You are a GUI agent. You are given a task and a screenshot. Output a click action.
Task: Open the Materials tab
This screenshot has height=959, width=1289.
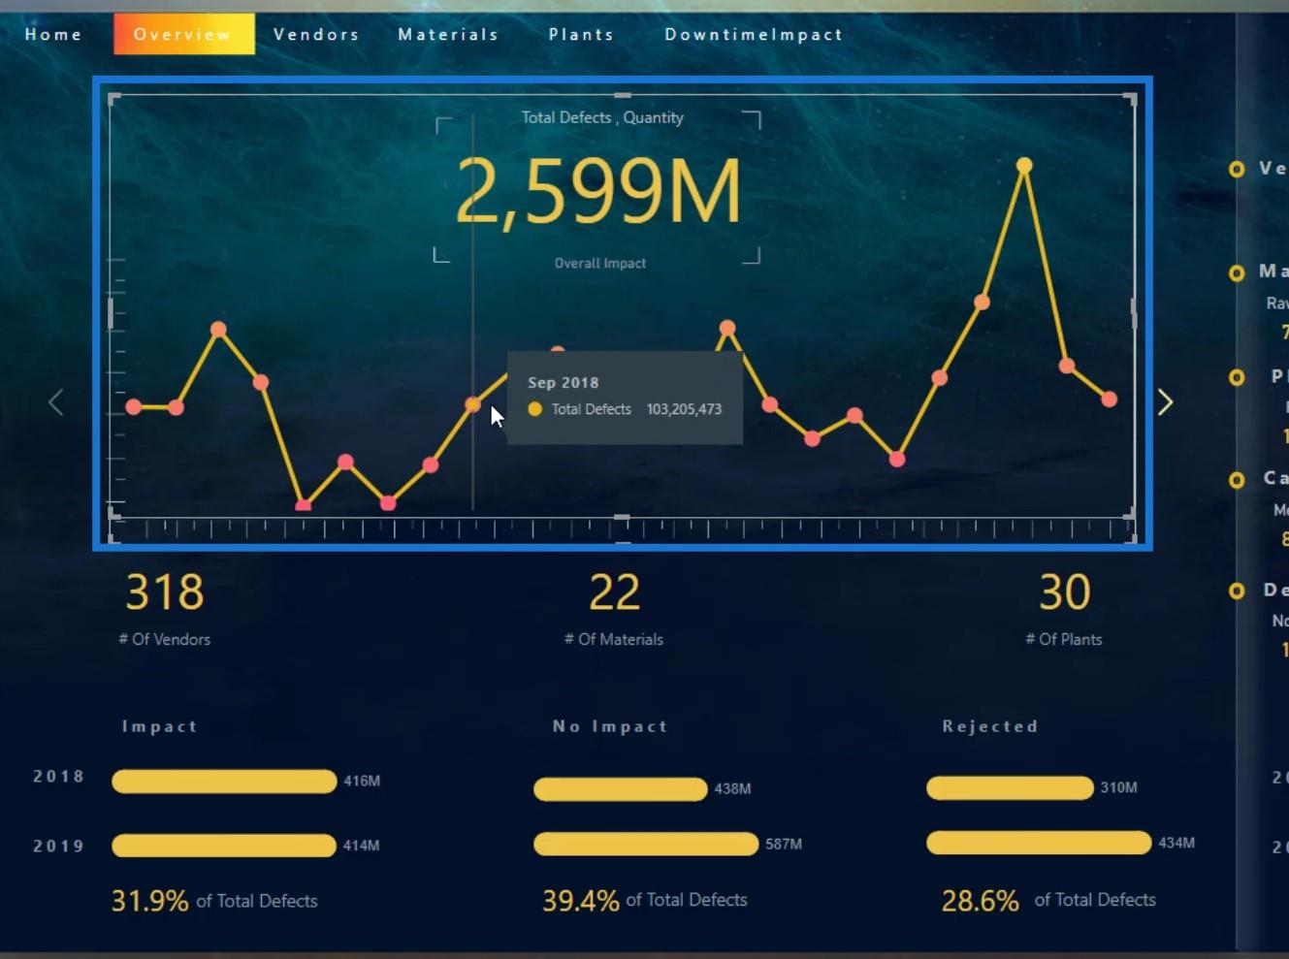[448, 34]
